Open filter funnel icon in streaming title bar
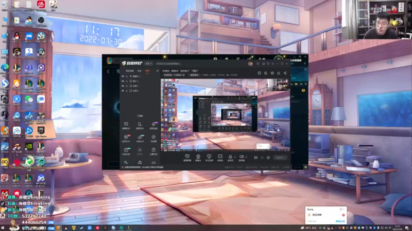The width and height of the screenshot is (412, 231). [x=268, y=64]
